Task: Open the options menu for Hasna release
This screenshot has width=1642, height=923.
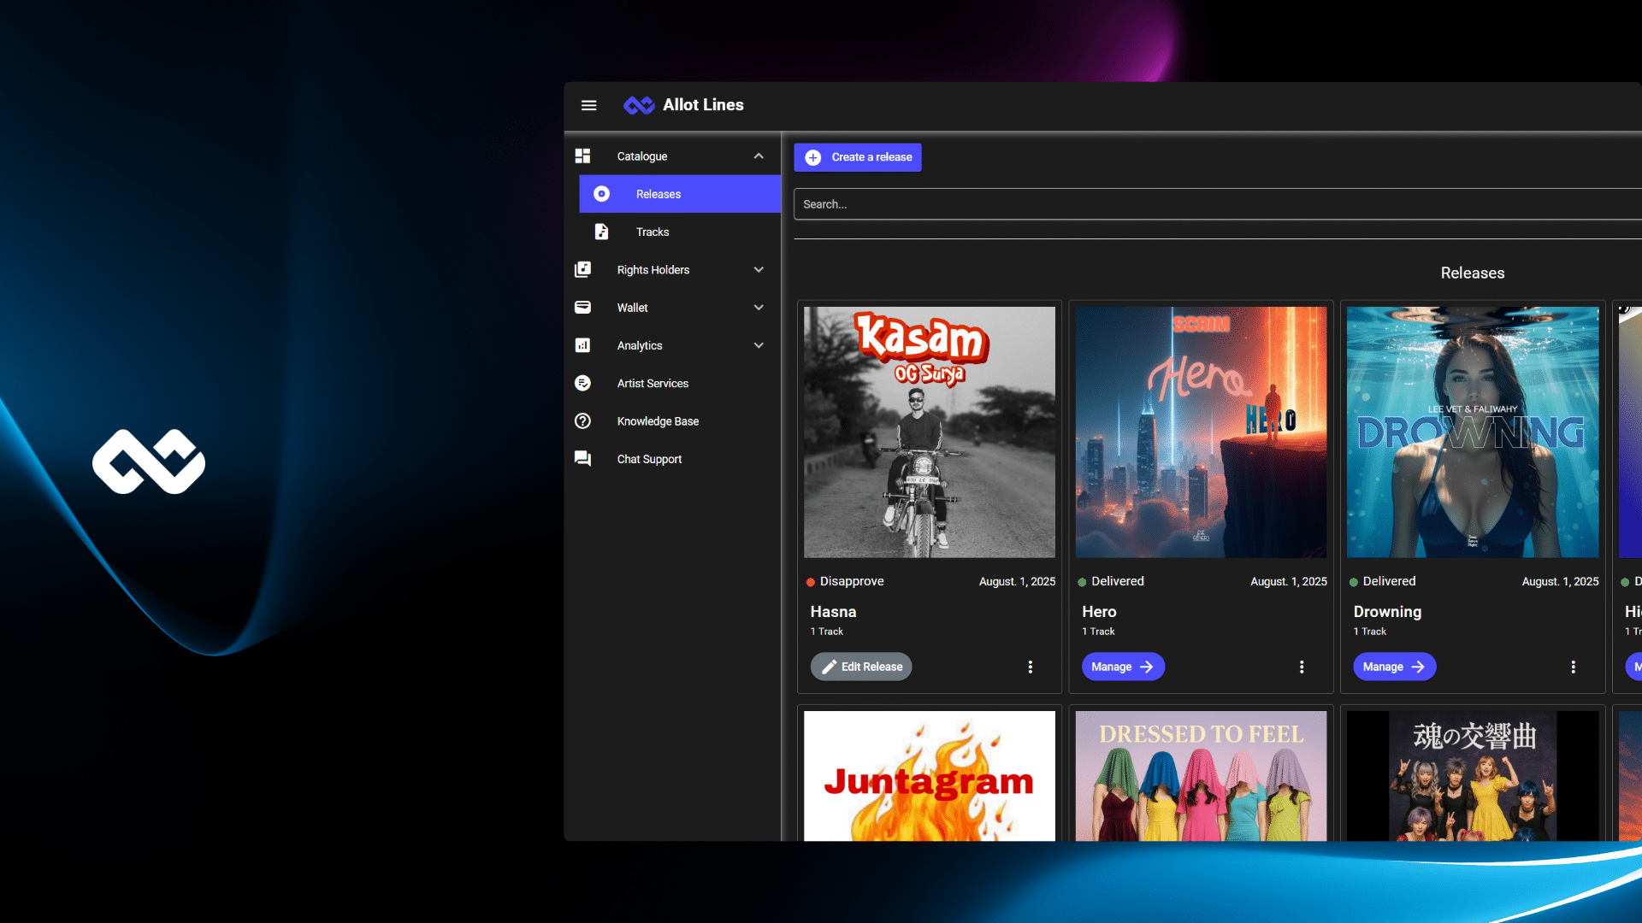Action: 1030,667
